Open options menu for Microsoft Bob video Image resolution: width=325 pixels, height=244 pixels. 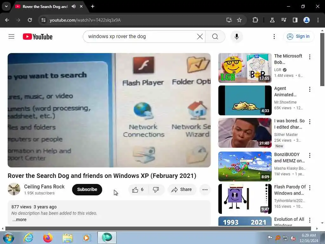[310, 57]
